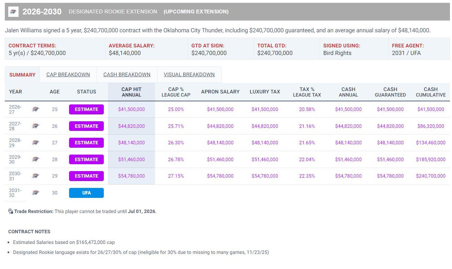Click the $54,780,000 cap hit for 2030-31
Image resolution: width=452 pixels, height=269 pixels.
tap(131, 176)
